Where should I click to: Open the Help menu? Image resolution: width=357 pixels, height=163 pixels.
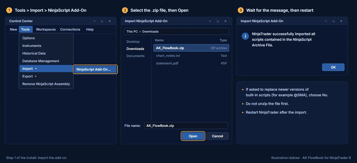click(x=90, y=29)
